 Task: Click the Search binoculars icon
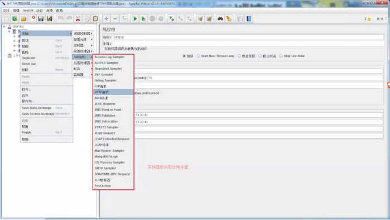[220, 18]
